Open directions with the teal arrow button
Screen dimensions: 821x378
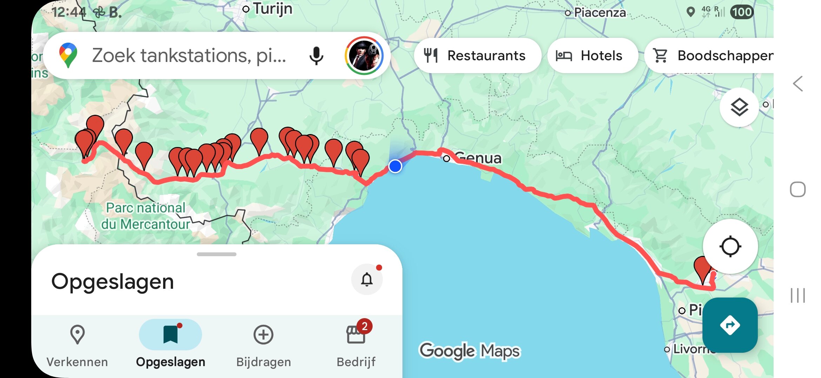(730, 325)
